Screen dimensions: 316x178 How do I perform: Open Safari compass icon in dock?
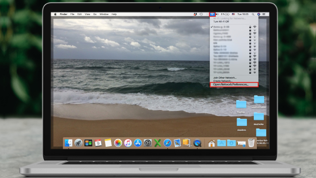[168, 143]
